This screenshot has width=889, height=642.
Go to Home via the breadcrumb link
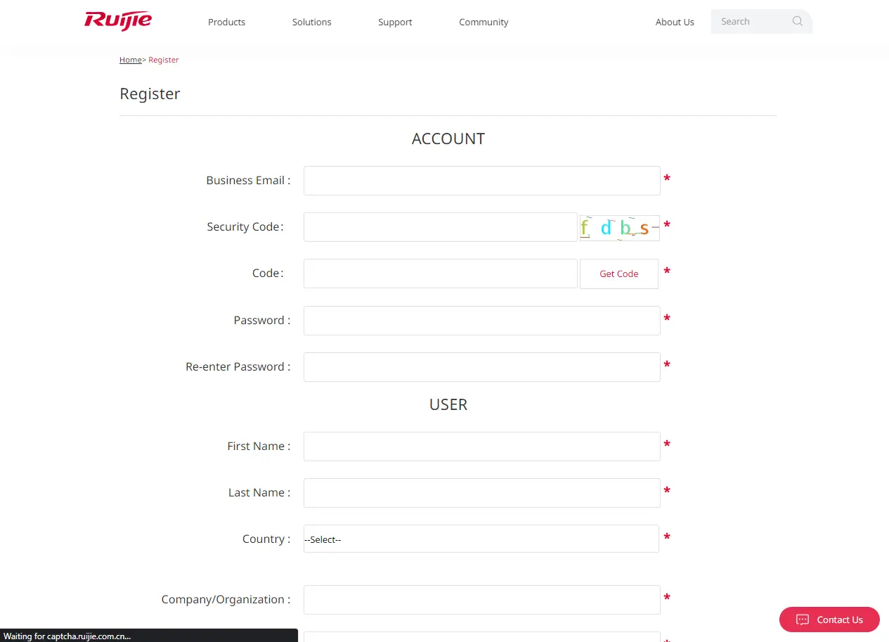130,60
